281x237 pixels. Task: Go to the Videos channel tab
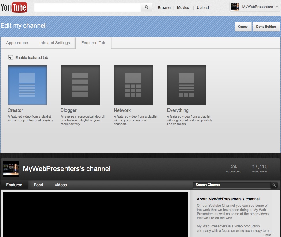[x=61, y=185]
